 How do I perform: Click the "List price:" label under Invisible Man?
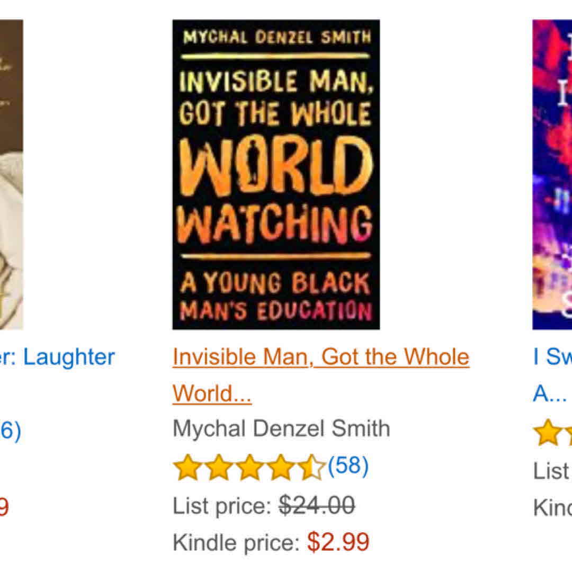223,506
